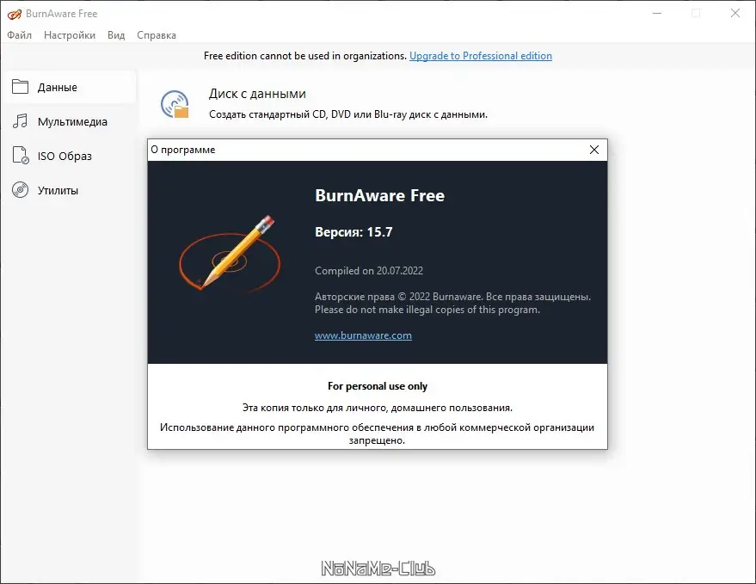Minimize the BurnAware Free window
Screen dimensions: 756x584
[657, 14]
